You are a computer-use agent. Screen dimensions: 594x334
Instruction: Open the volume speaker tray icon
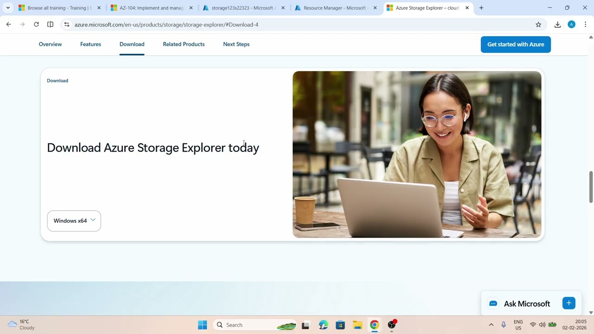coord(542,325)
